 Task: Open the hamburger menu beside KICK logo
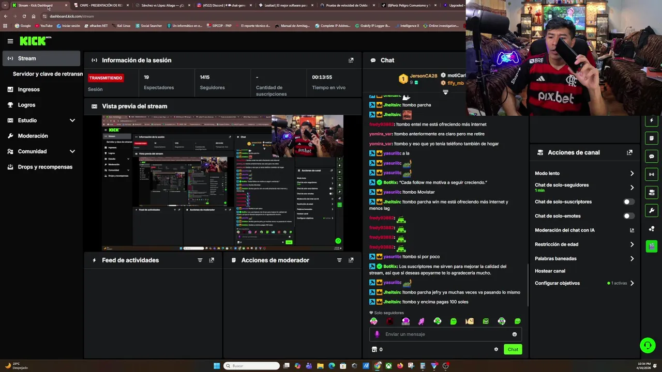pyautogui.click(x=10, y=41)
